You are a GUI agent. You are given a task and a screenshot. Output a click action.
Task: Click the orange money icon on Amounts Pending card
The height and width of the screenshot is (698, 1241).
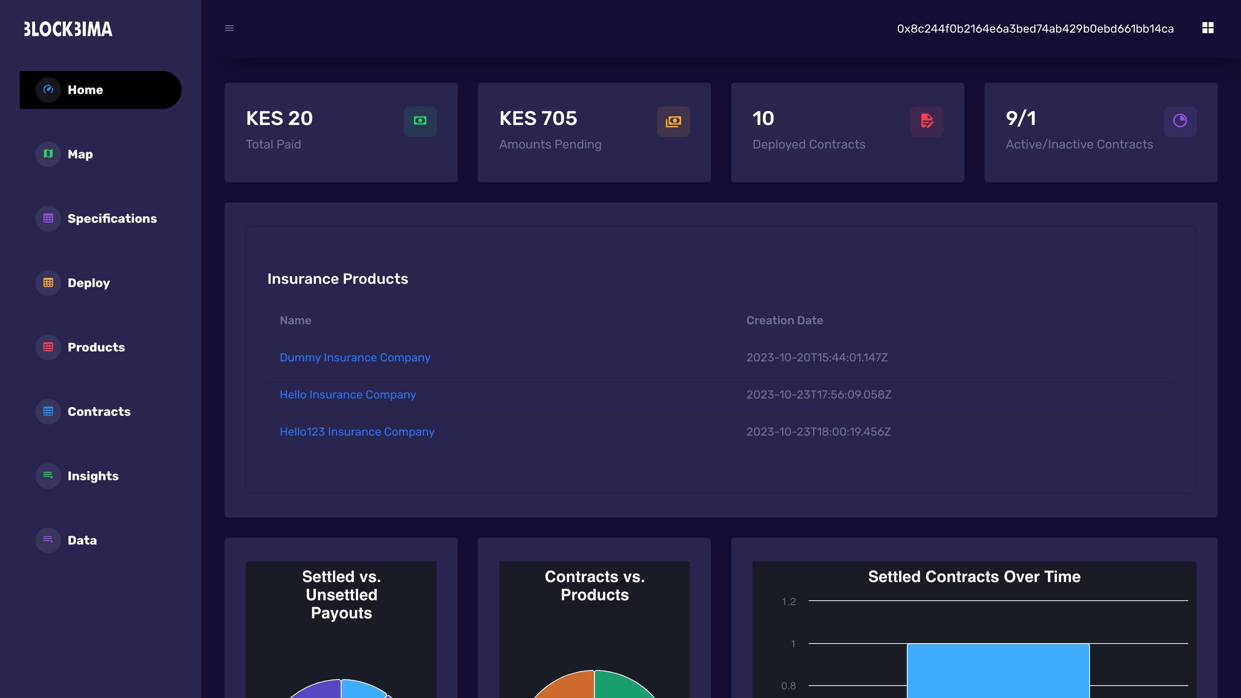point(673,121)
